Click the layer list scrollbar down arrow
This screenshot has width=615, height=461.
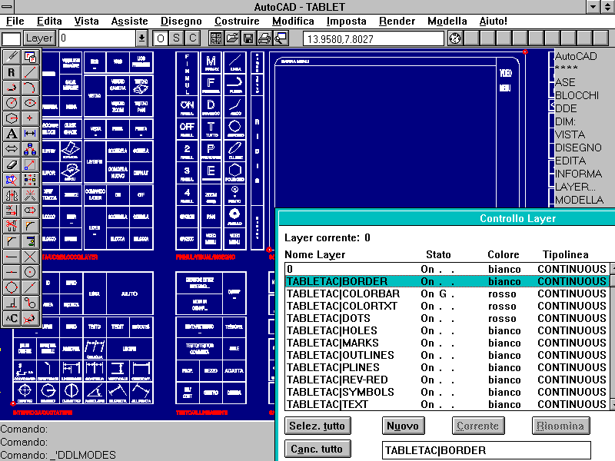pos(612,405)
